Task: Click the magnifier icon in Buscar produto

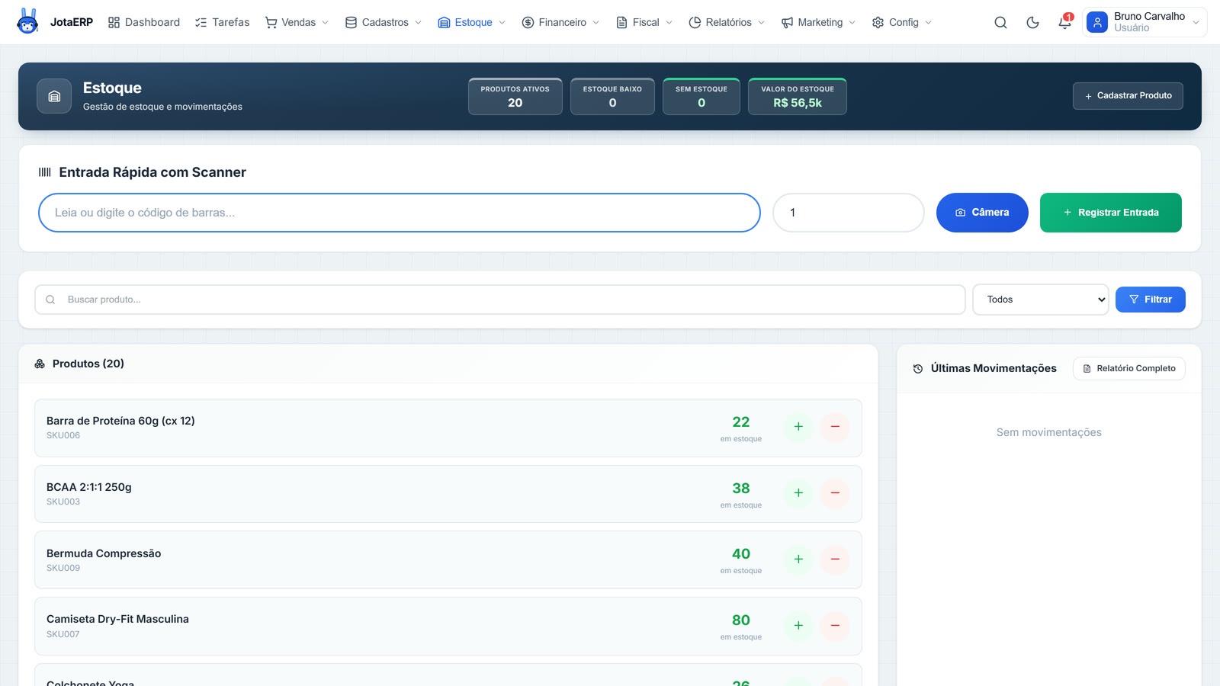Action: [x=50, y=300]
